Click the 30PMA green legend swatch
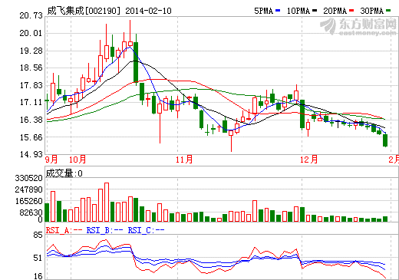 coord(388,11)
